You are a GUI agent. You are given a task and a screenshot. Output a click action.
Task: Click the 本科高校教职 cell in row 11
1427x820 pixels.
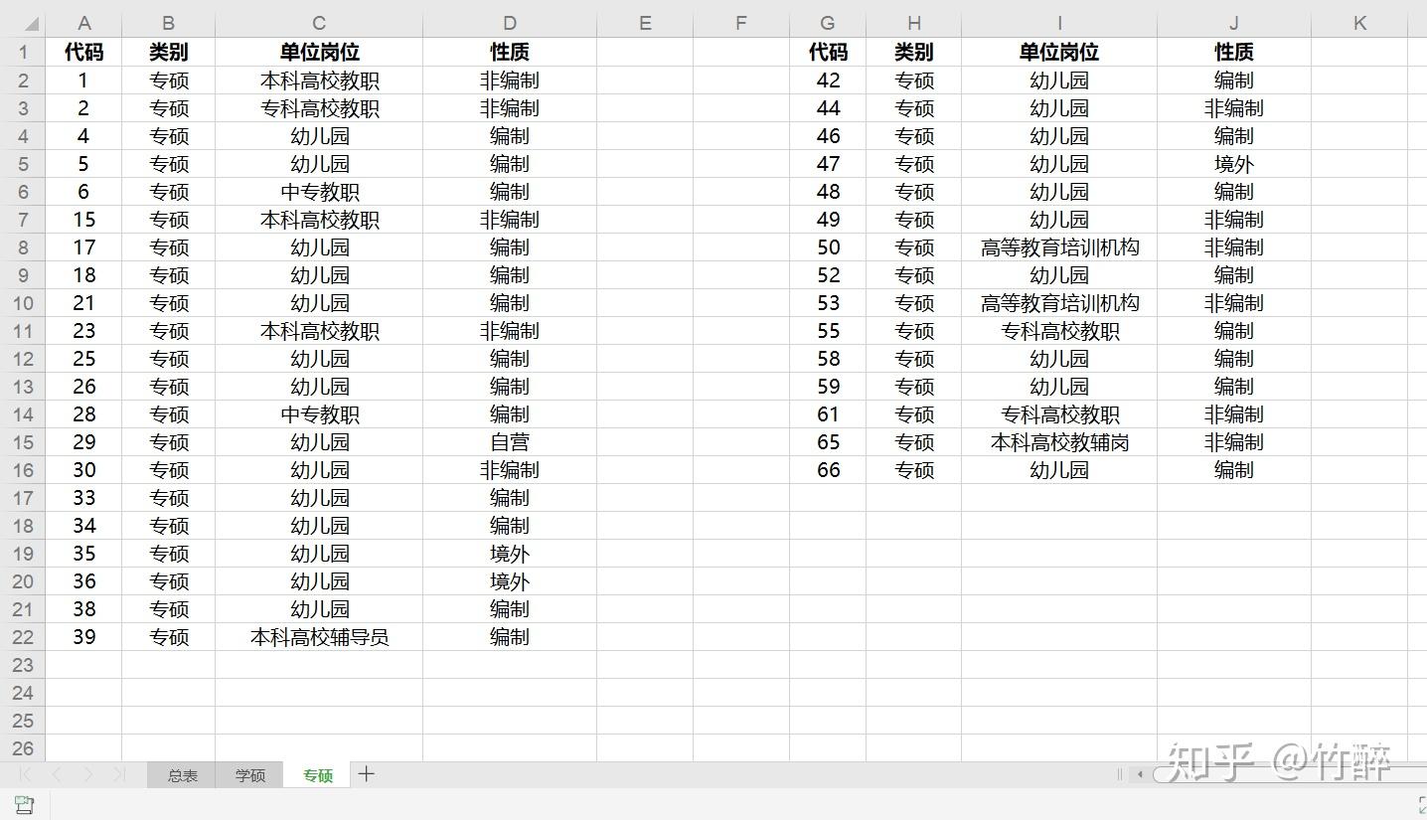319,331
